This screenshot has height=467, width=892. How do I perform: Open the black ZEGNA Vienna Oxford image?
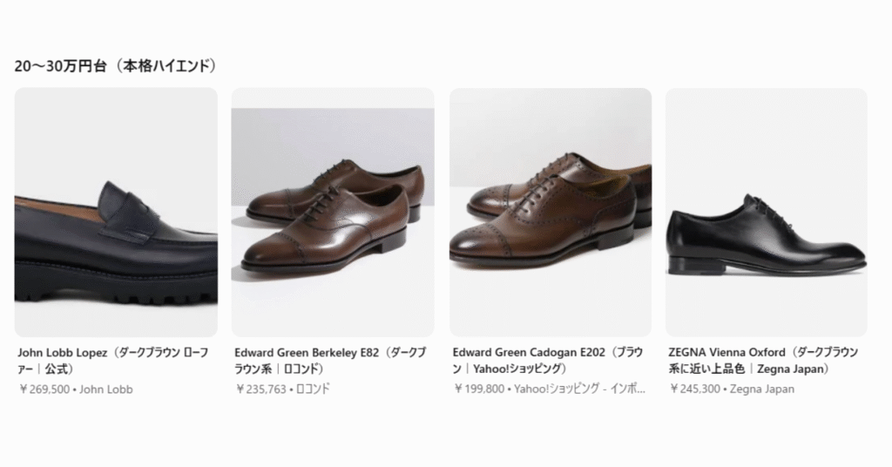click(x=766, y=238)
